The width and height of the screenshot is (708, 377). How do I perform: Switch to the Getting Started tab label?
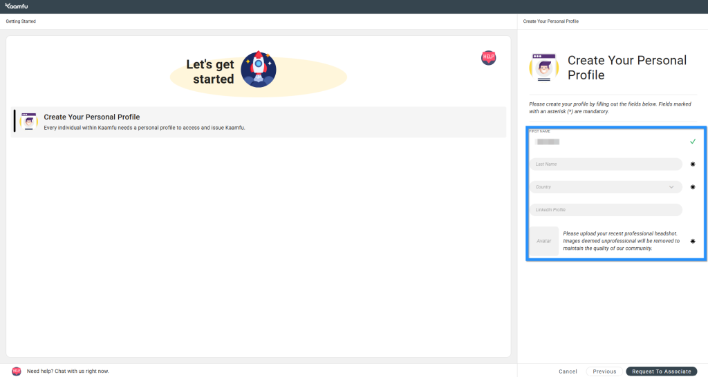pyautogui.click(x=21, y=21)
